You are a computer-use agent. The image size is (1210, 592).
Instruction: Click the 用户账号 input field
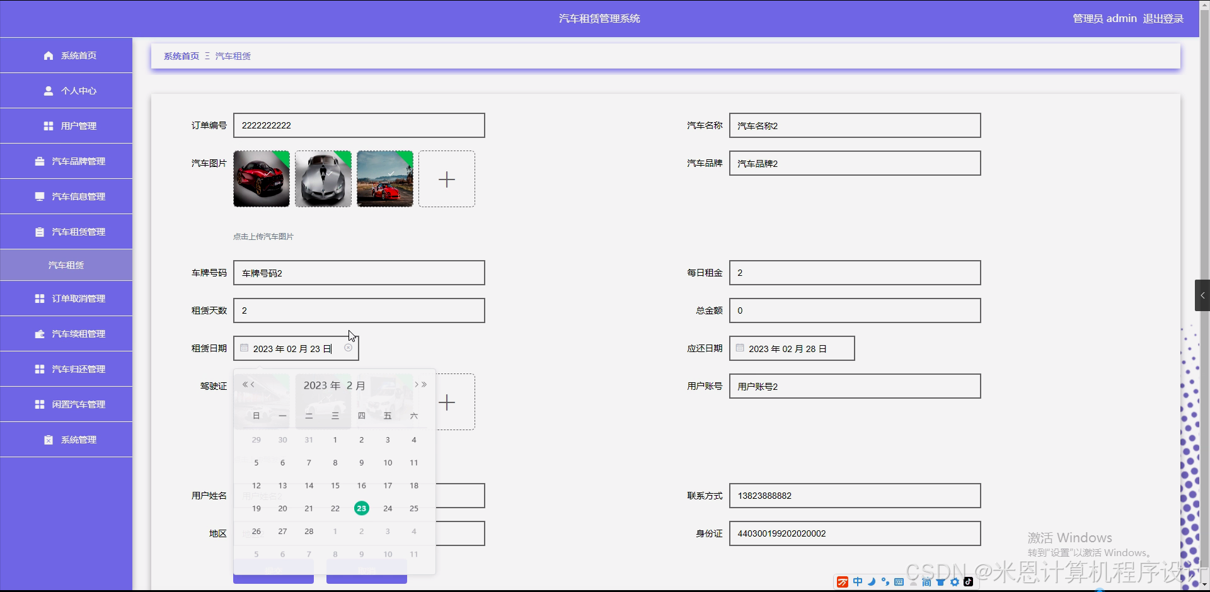[855, 386]
